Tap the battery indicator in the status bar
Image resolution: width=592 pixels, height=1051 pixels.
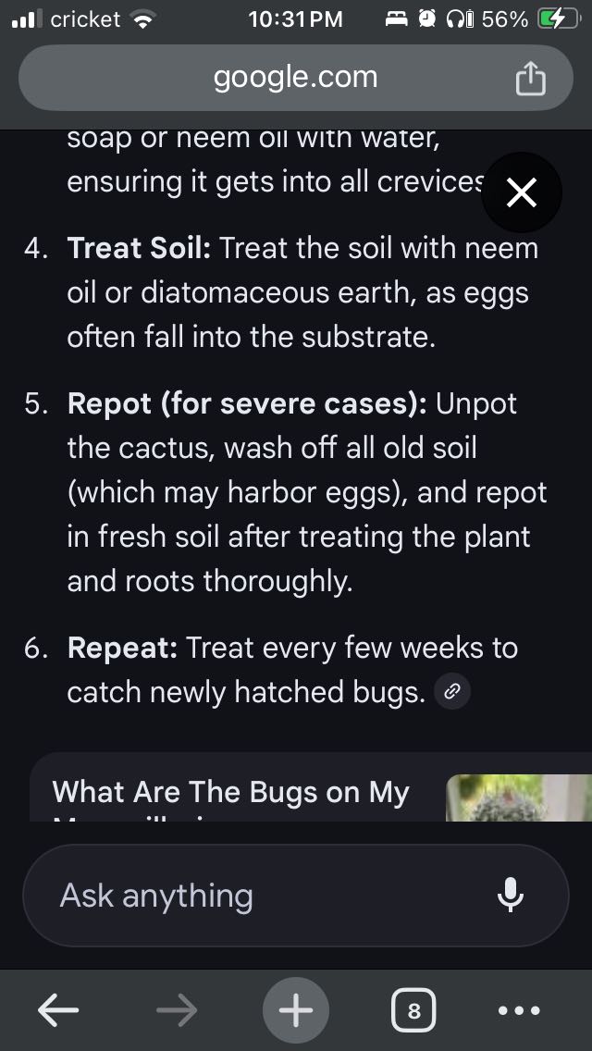(x=559, y=19)
